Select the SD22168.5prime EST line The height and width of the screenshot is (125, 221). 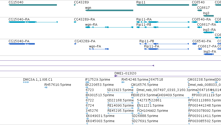point(120,103)
